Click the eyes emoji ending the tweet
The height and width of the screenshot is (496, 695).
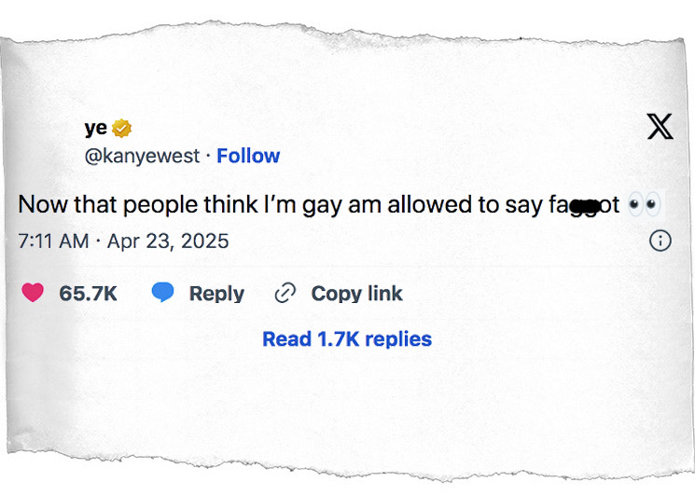644,204
